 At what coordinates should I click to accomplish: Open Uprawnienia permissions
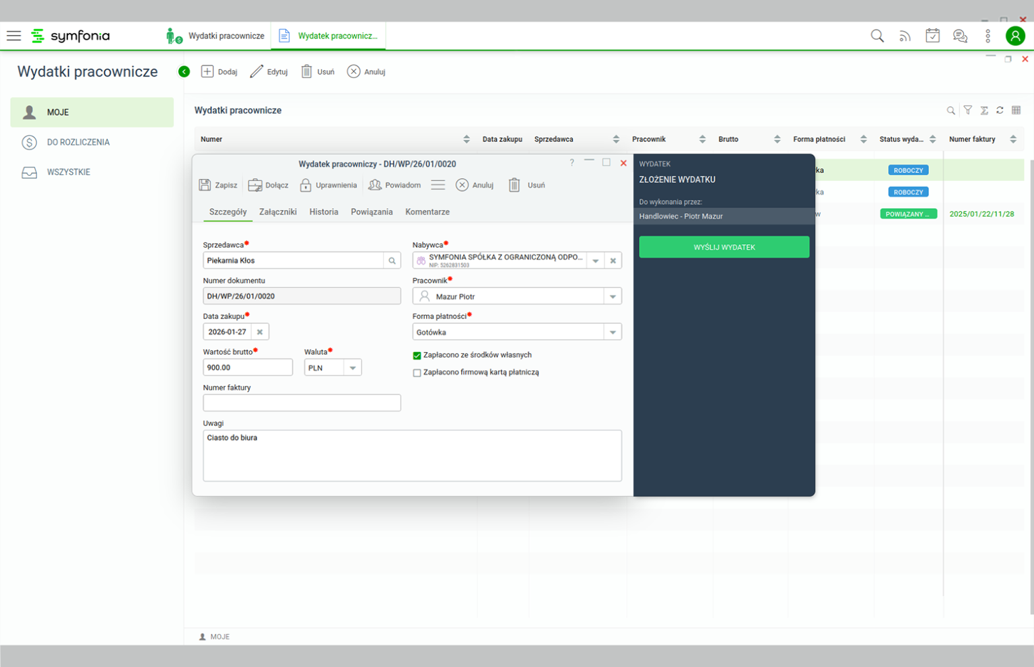(328, 185)
